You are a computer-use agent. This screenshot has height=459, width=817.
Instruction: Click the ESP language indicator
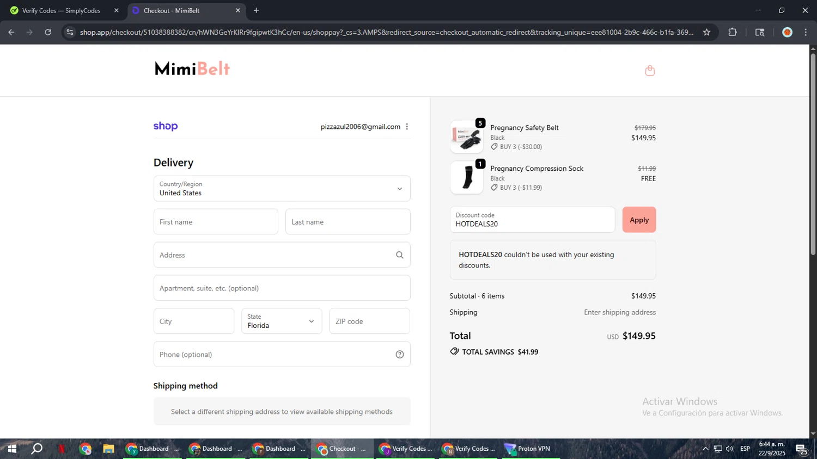(x=745, y=449)
